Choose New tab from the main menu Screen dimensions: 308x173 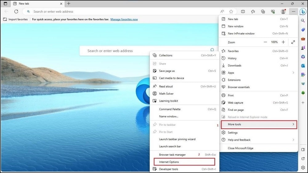[258, 19]
